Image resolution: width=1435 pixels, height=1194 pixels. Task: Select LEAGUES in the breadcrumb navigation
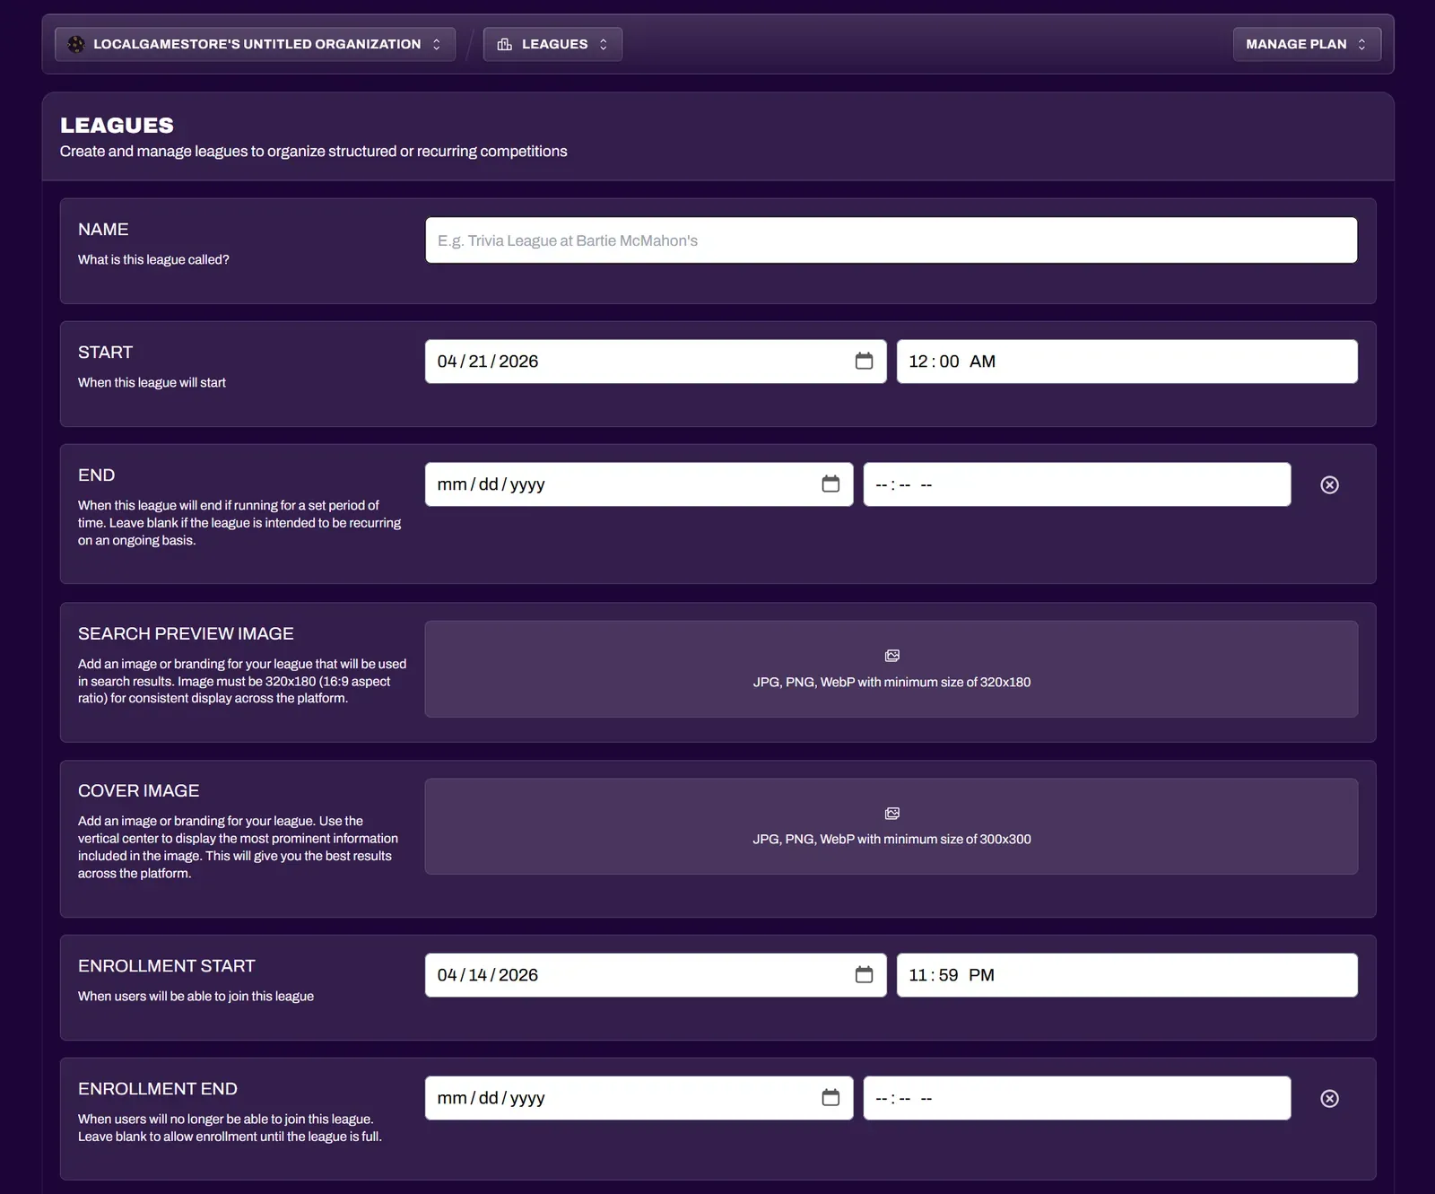(552, 43)
